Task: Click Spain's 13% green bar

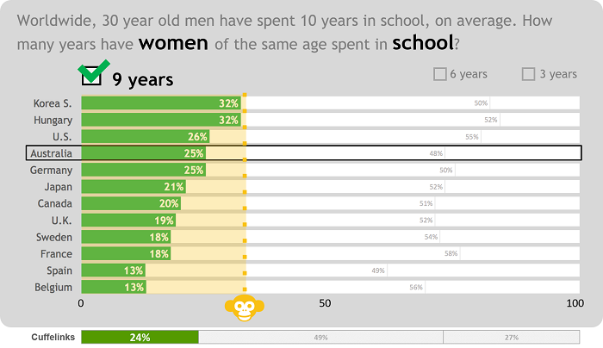Action: click(113, 270)
